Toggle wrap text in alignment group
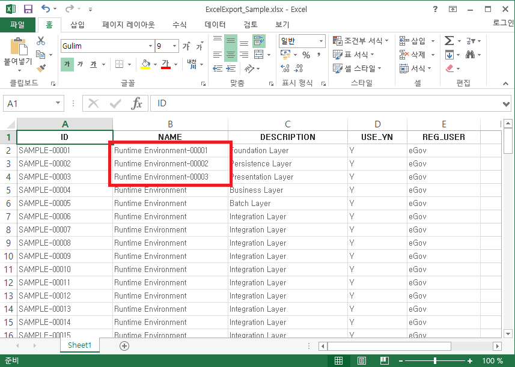Screen dimensions: 515x367 point(259,41)
